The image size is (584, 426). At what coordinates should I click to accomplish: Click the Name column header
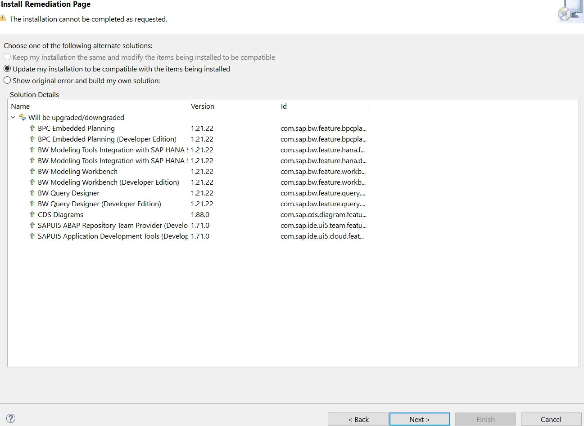20,106
